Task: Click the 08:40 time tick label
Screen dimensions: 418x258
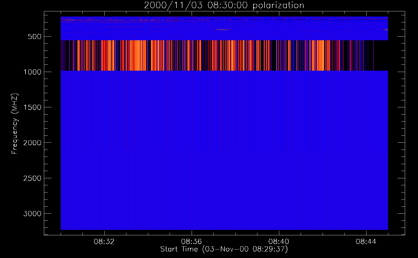Action: pos(279,242)
